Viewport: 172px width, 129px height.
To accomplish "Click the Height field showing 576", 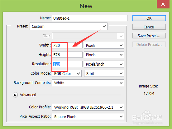I will click(67, 55).
